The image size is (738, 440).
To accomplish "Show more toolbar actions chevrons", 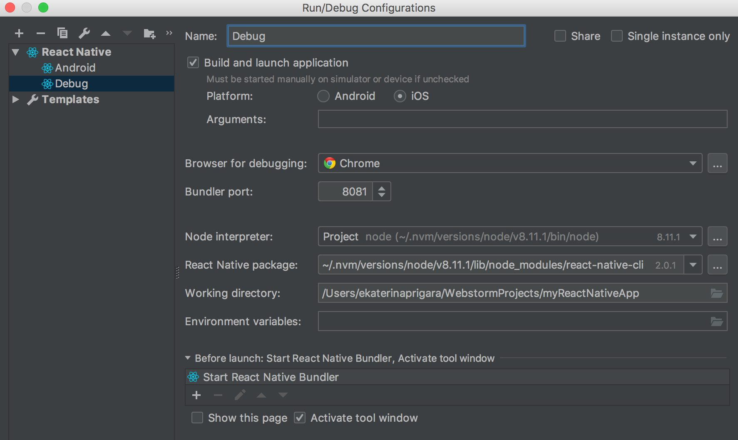I will coord(169,33).
